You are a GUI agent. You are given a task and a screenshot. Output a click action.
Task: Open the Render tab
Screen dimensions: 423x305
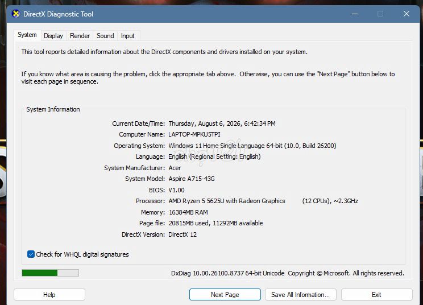tap(80, 36)
